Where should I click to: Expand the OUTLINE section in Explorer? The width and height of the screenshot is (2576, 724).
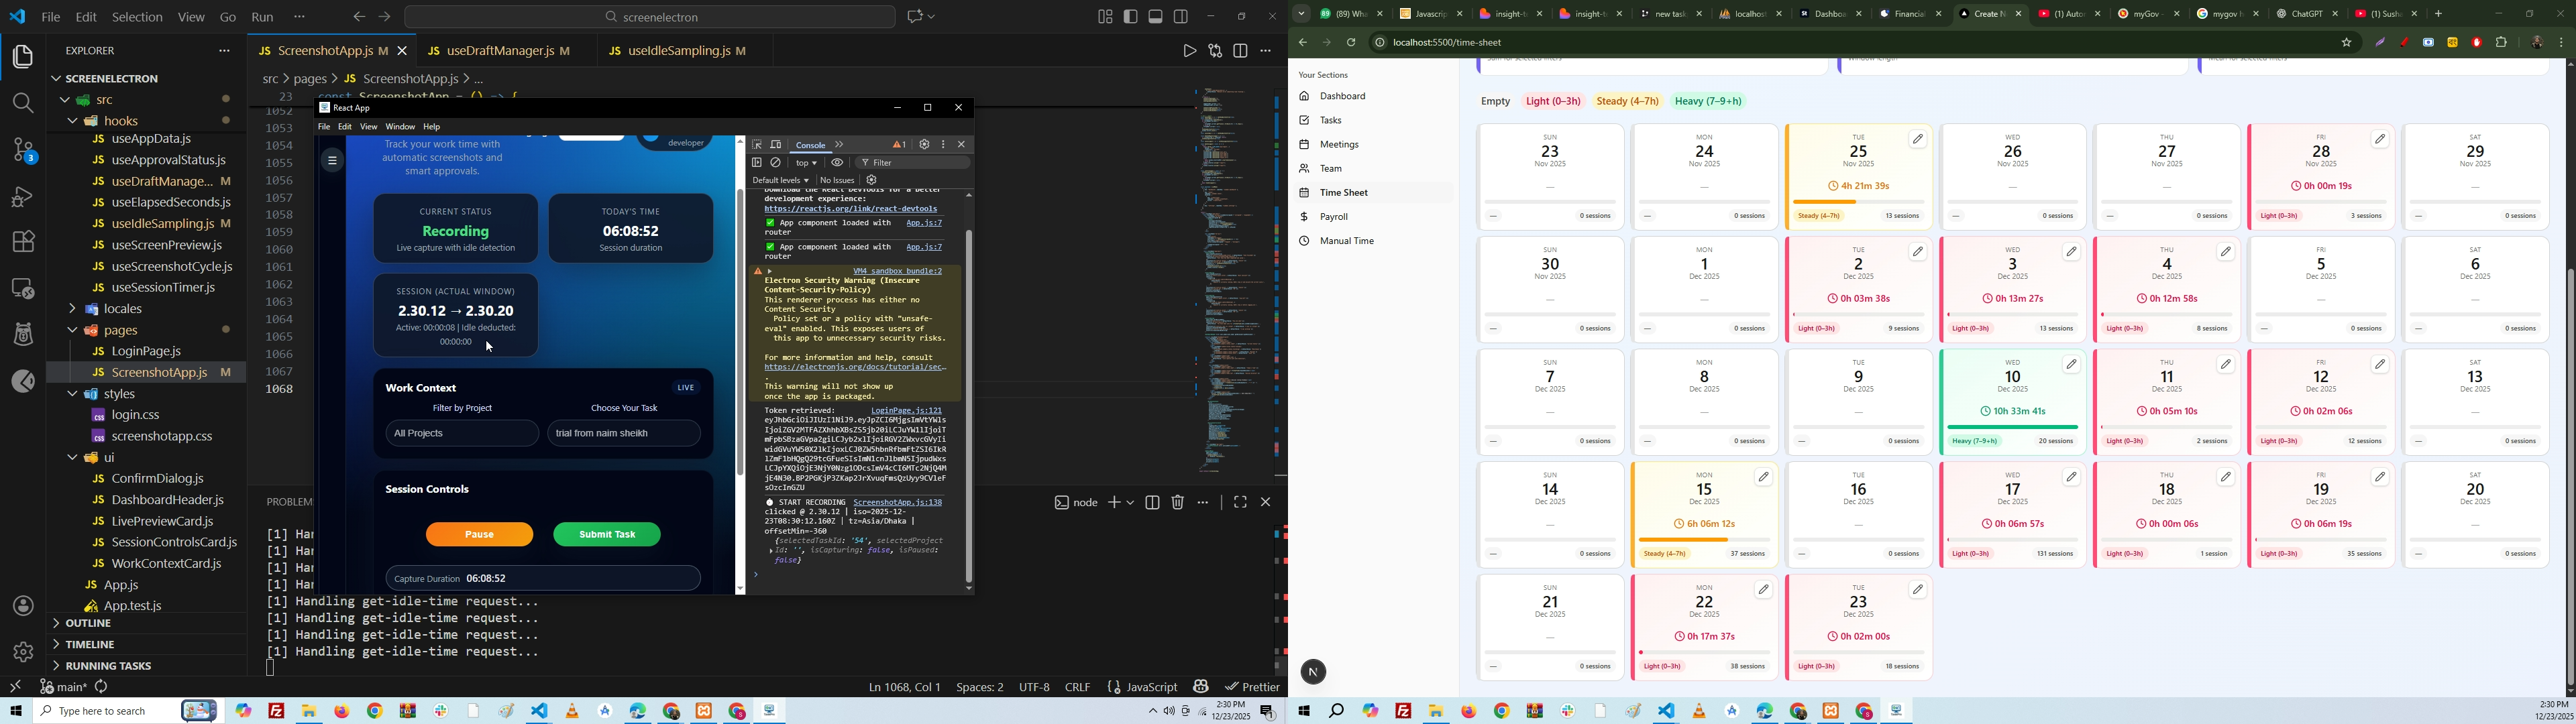[x=88, y=624]
